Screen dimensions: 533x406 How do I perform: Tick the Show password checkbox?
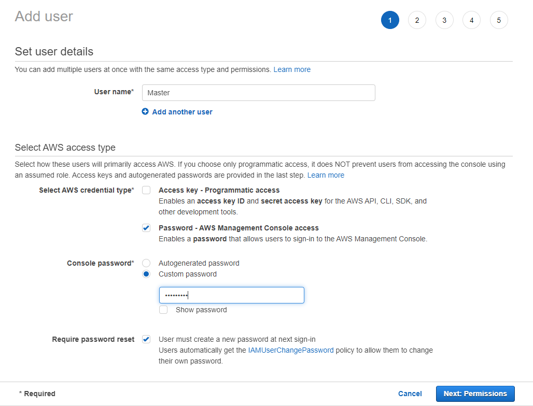[x=163, y=310]
